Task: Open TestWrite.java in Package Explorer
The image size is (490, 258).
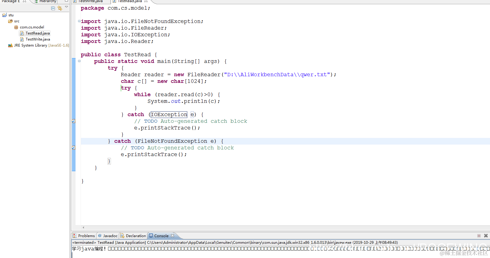Action: (35, 39)
